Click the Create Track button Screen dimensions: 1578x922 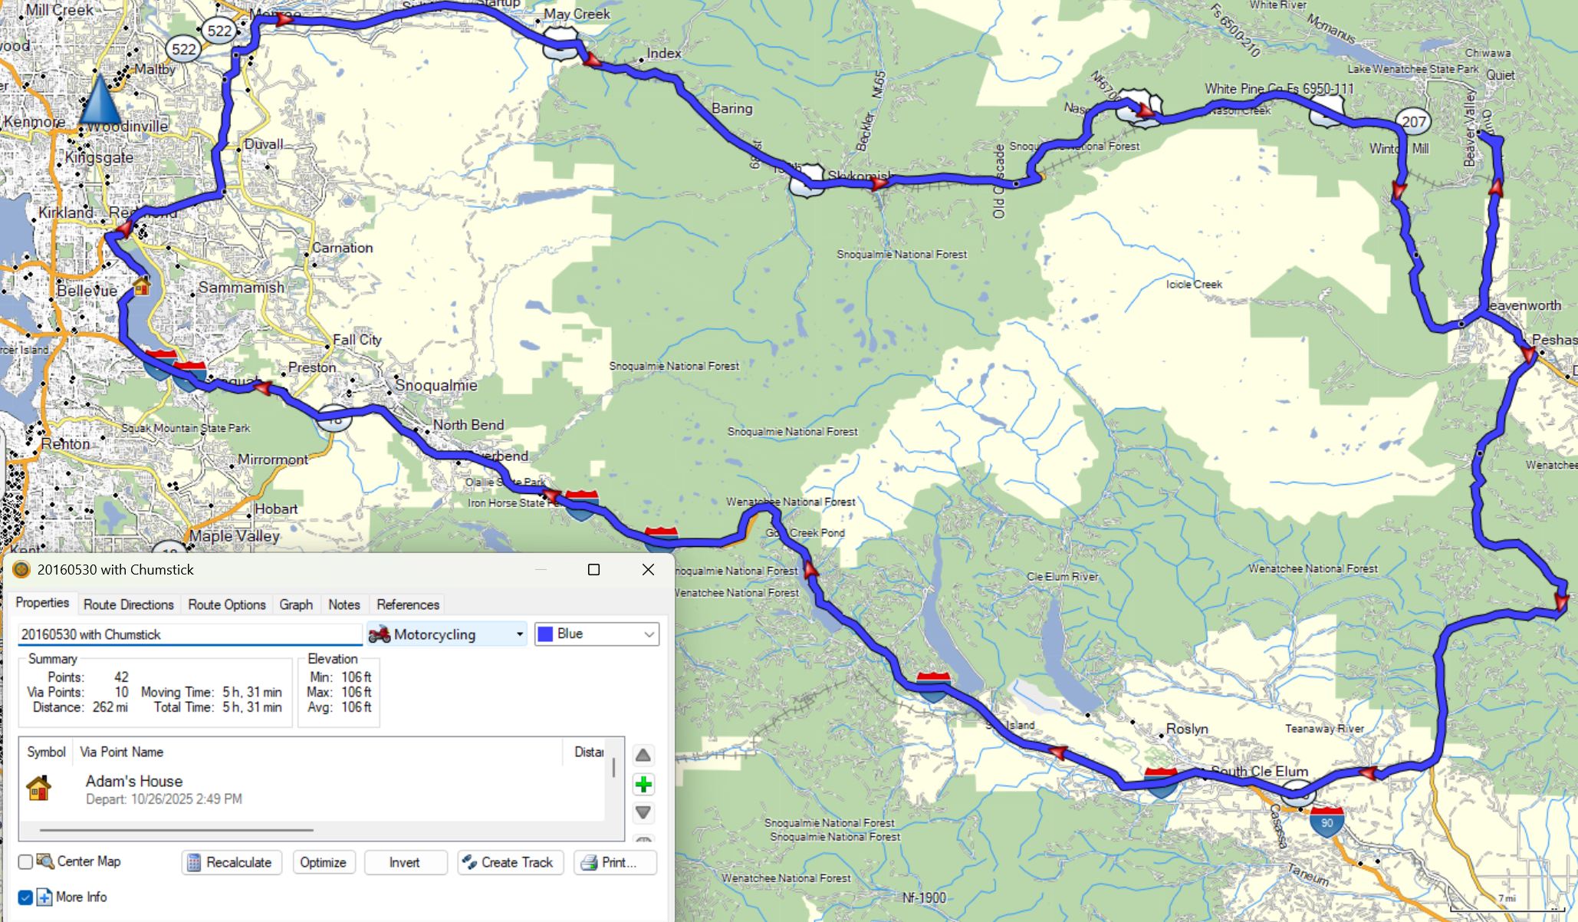[x=510, y=862]
